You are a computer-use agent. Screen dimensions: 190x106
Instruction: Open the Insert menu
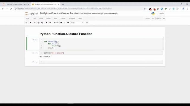48,19
